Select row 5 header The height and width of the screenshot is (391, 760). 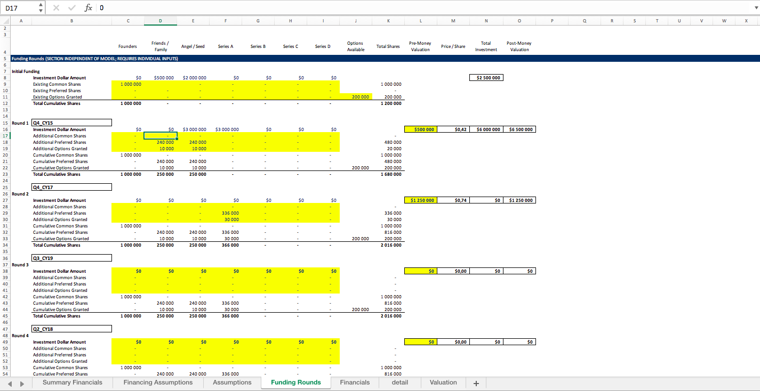[4, 59]
